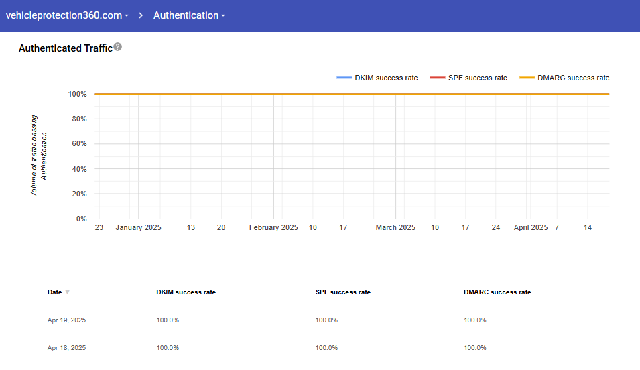Image resolution: width=640 pixels, height=370 pixels.
Task: Sort by the DKIM success rate column header
Action: point(186,292)
